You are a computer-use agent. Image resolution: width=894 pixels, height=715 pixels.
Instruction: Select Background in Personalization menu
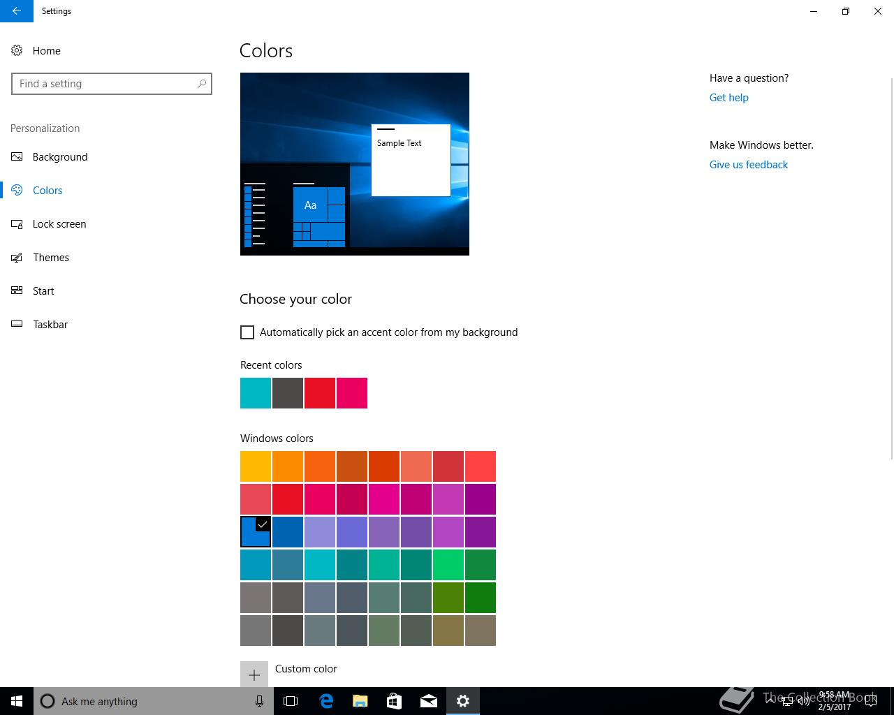[60, 157]
